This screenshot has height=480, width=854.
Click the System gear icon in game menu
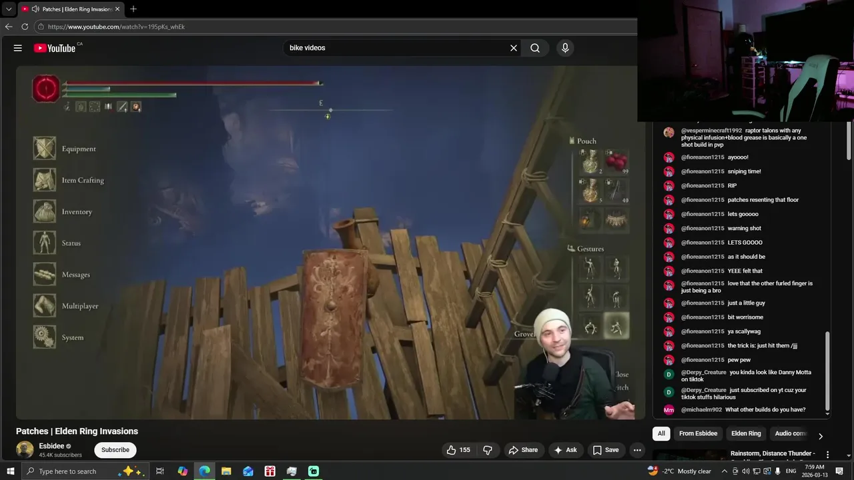pos(45,337)
